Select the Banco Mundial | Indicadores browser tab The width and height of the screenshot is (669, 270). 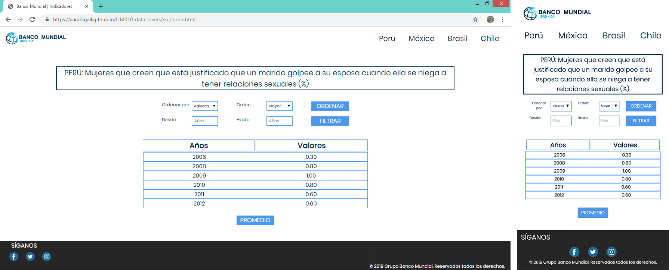point(47,6)
